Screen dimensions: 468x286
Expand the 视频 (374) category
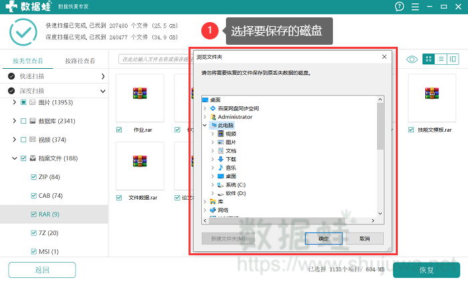point(14,140)
